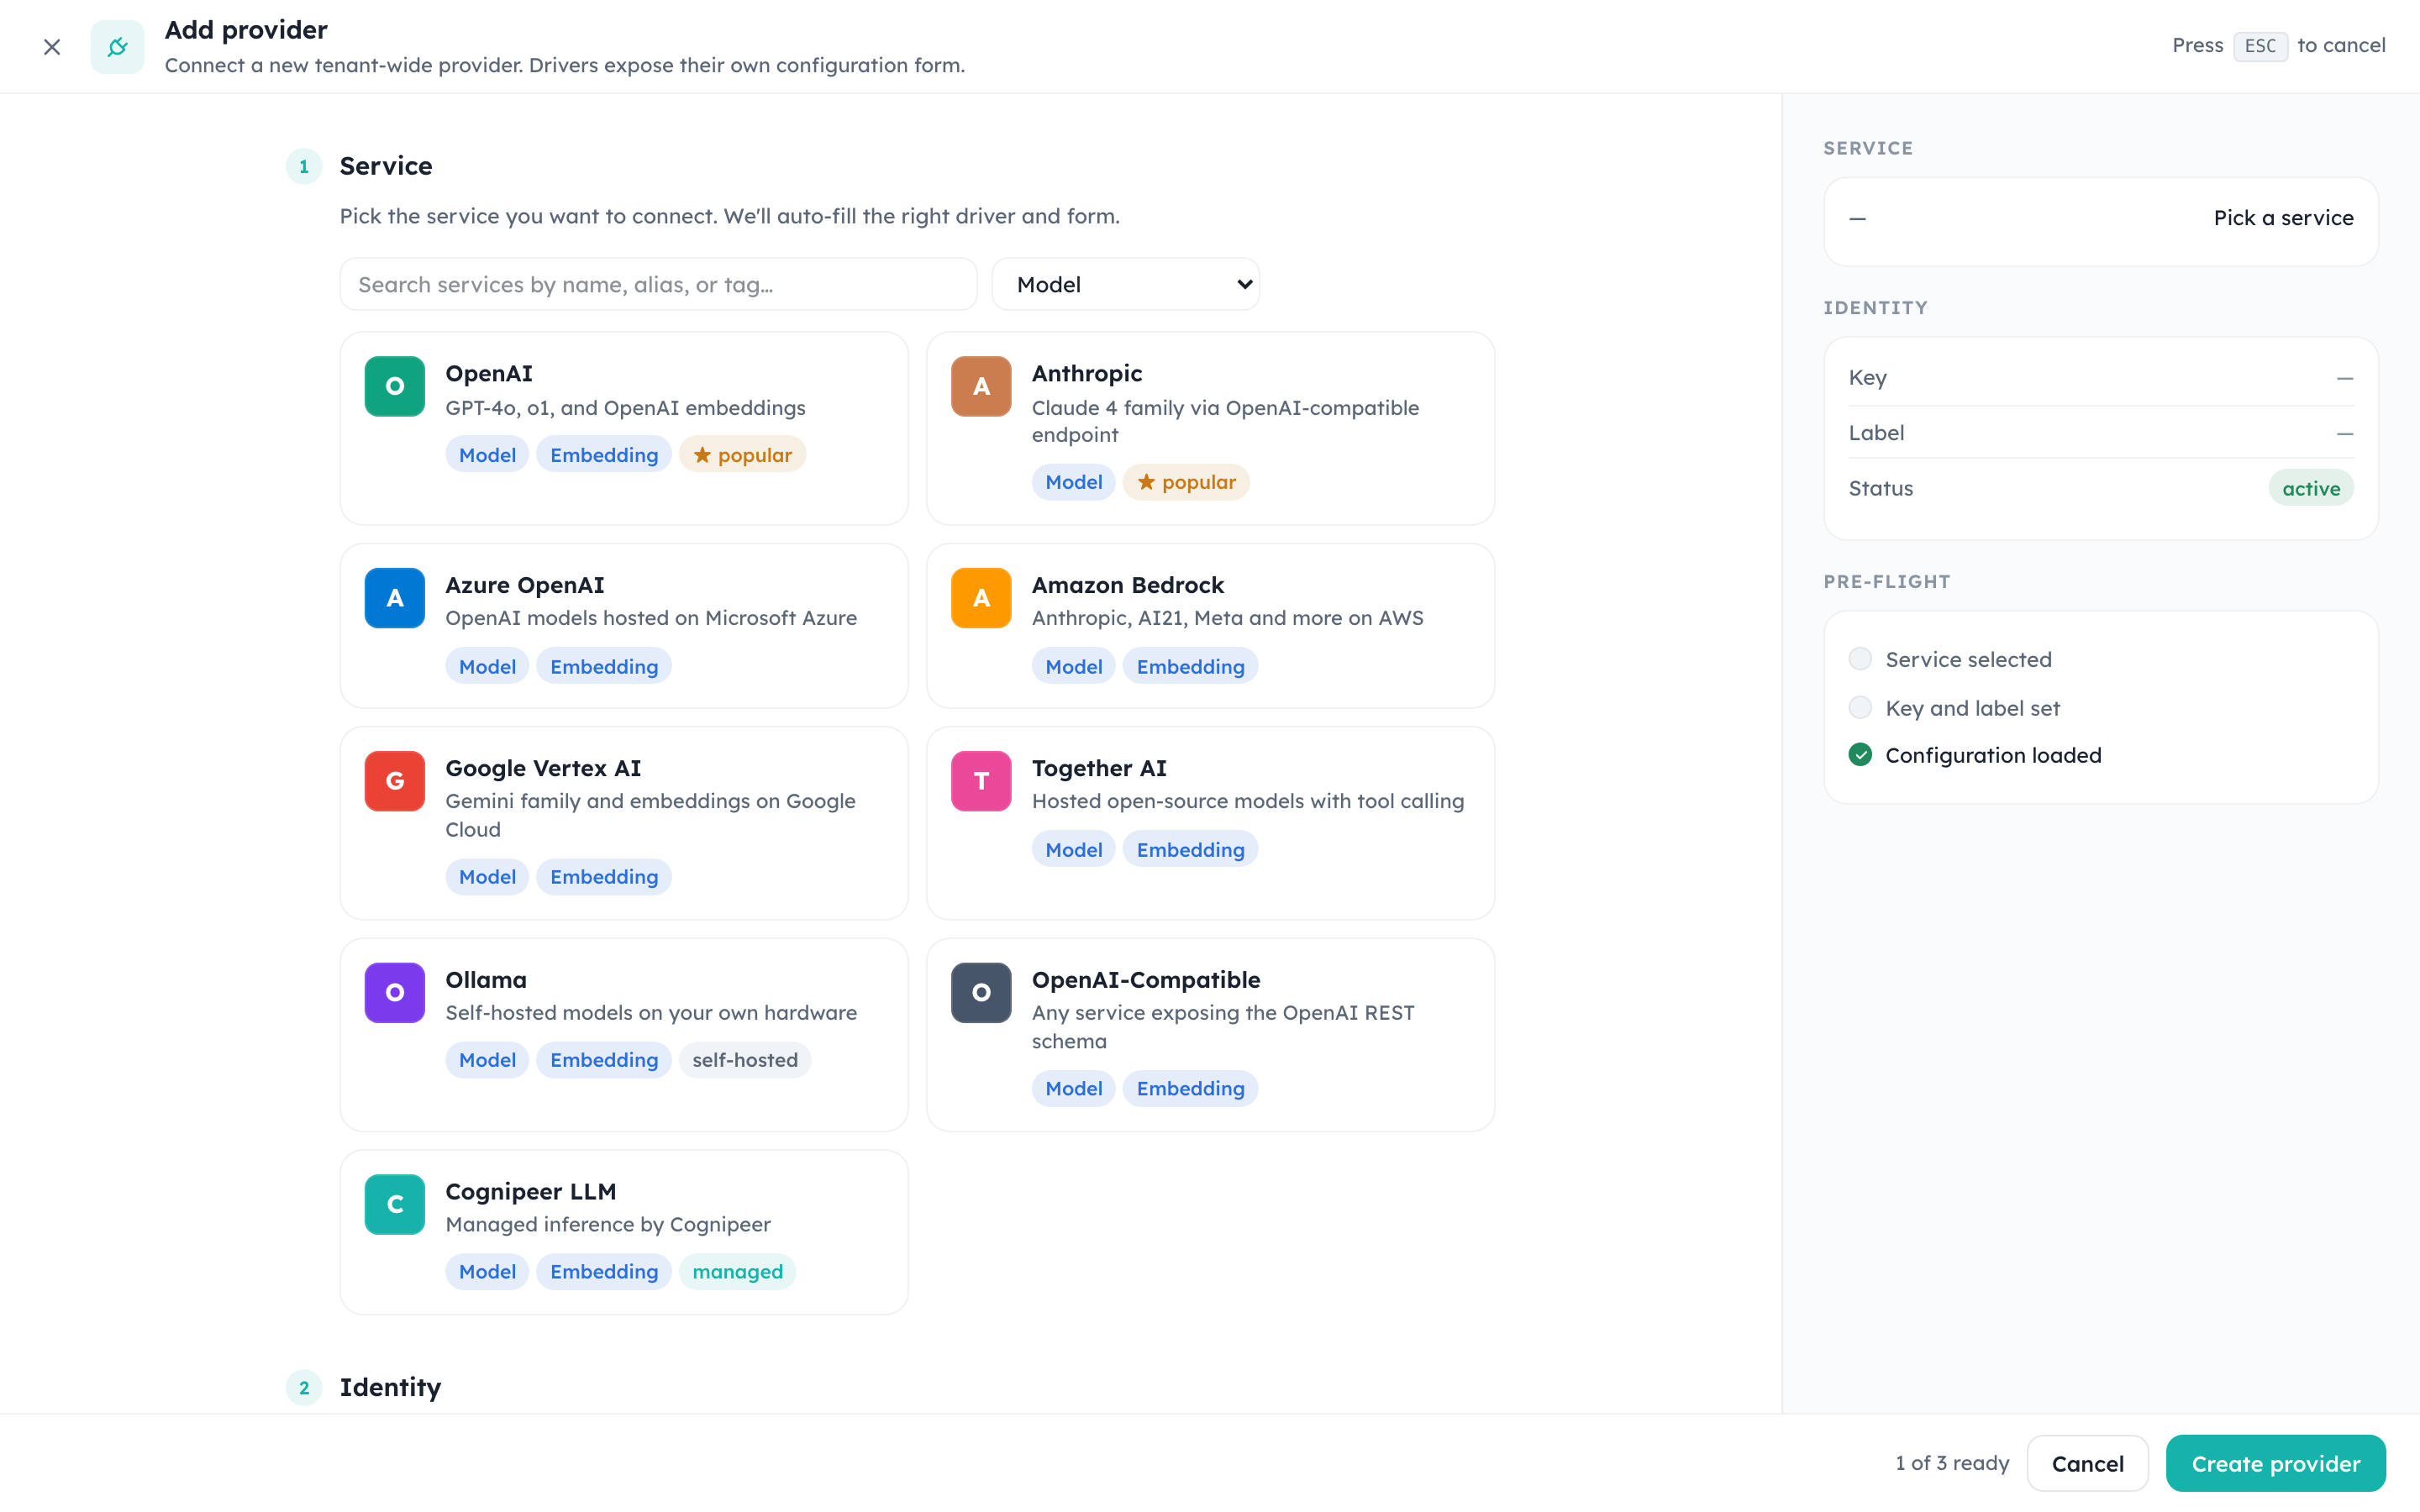Click the plug icon beside Add provider
This screenshot has height=1512, width=2420.
(117, 46)
